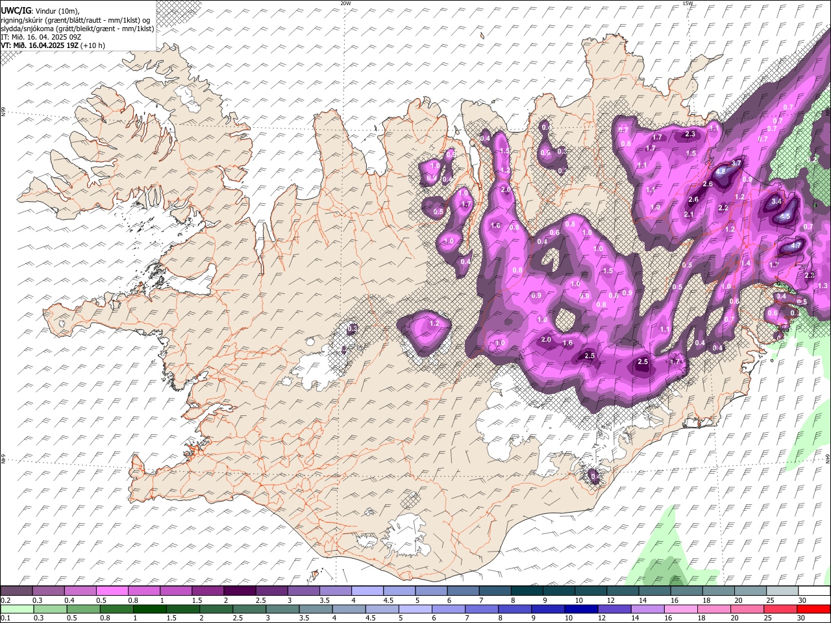
Task: Click the 2.2 precipitation value on the map
Action: [724, 208]
